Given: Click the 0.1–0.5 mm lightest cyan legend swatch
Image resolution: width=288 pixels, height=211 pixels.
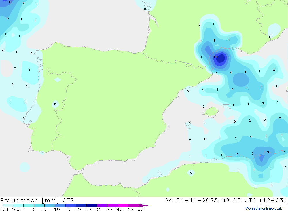Looking at the screenshot, I should tap(8, 205).
